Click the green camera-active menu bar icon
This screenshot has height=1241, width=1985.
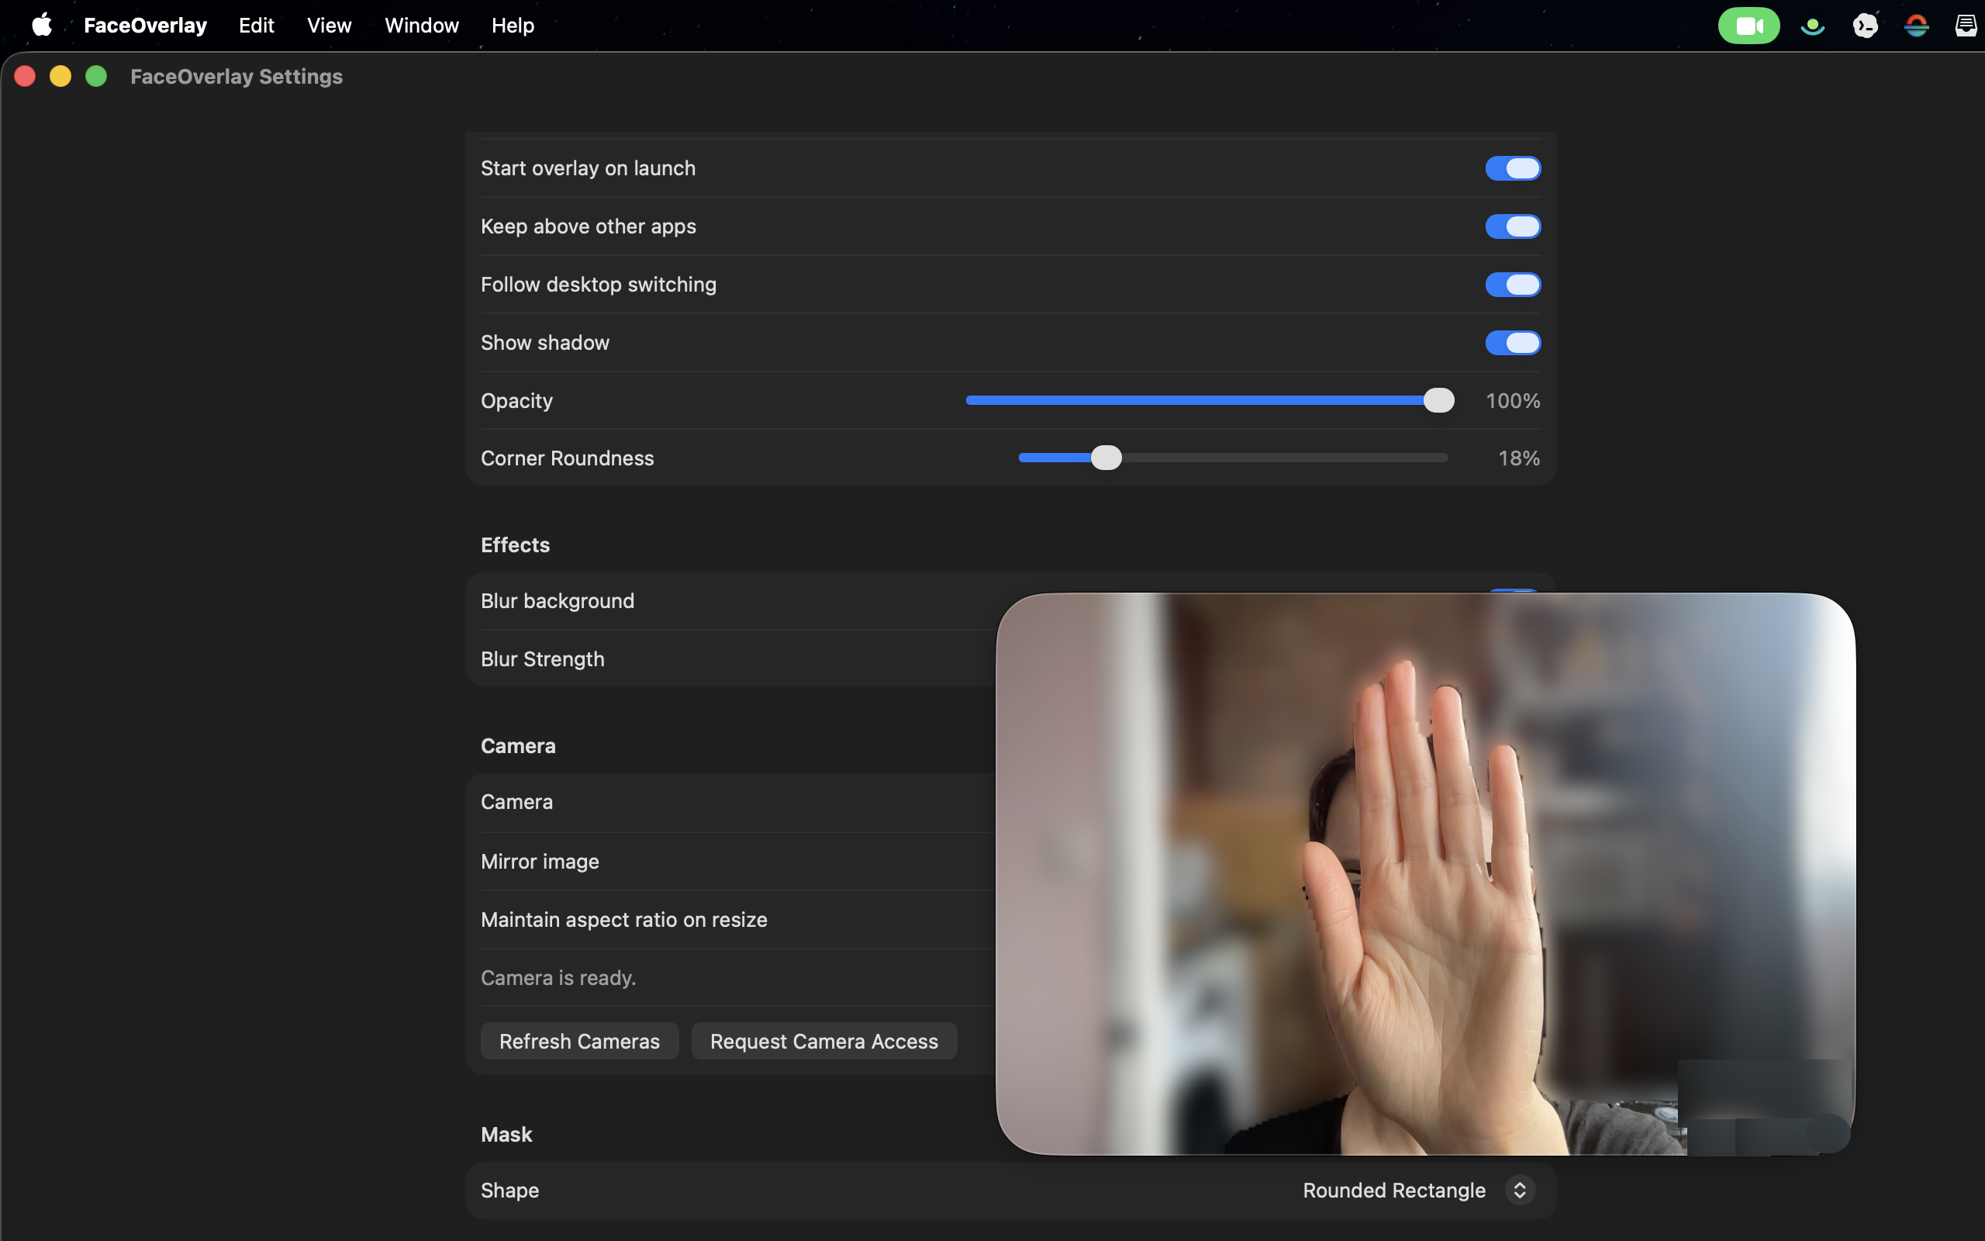pyautogui.click(x=1749, y=25)
